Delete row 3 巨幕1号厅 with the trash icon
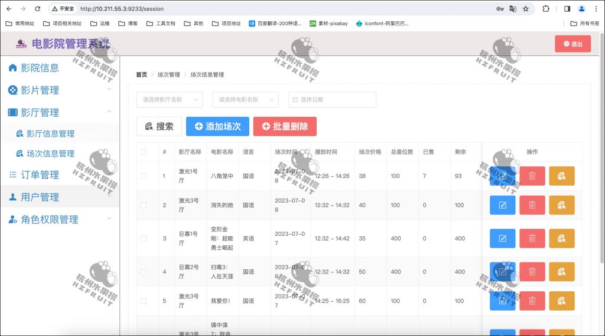 coord(532,239)
